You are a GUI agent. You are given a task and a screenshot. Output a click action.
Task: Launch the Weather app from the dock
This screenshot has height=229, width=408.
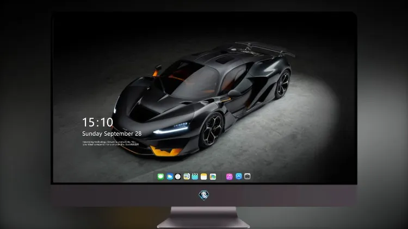pos(170,176)
